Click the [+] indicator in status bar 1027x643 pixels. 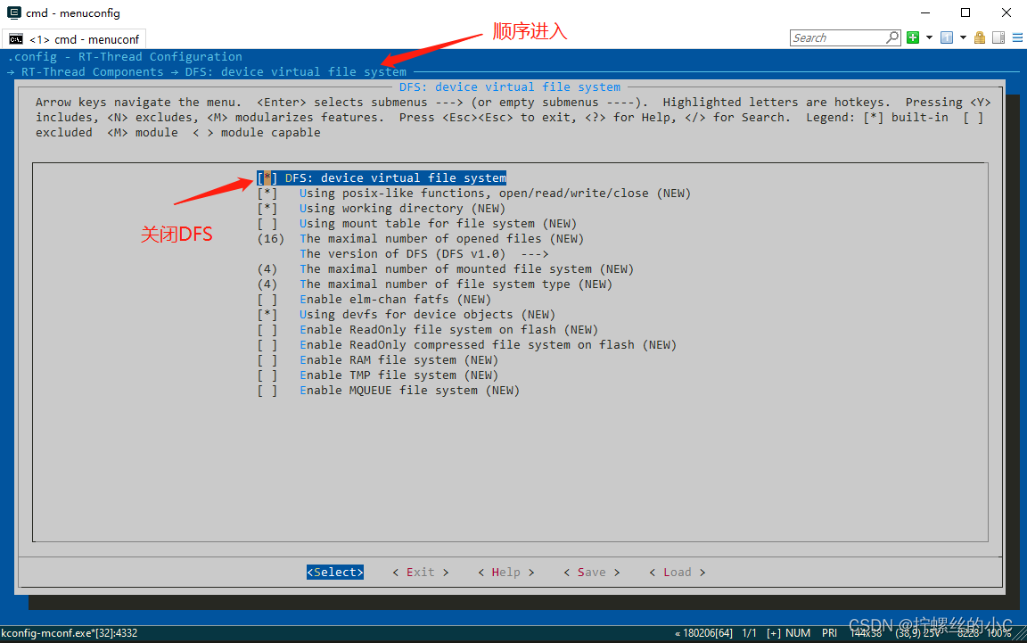tap(774, 633)
